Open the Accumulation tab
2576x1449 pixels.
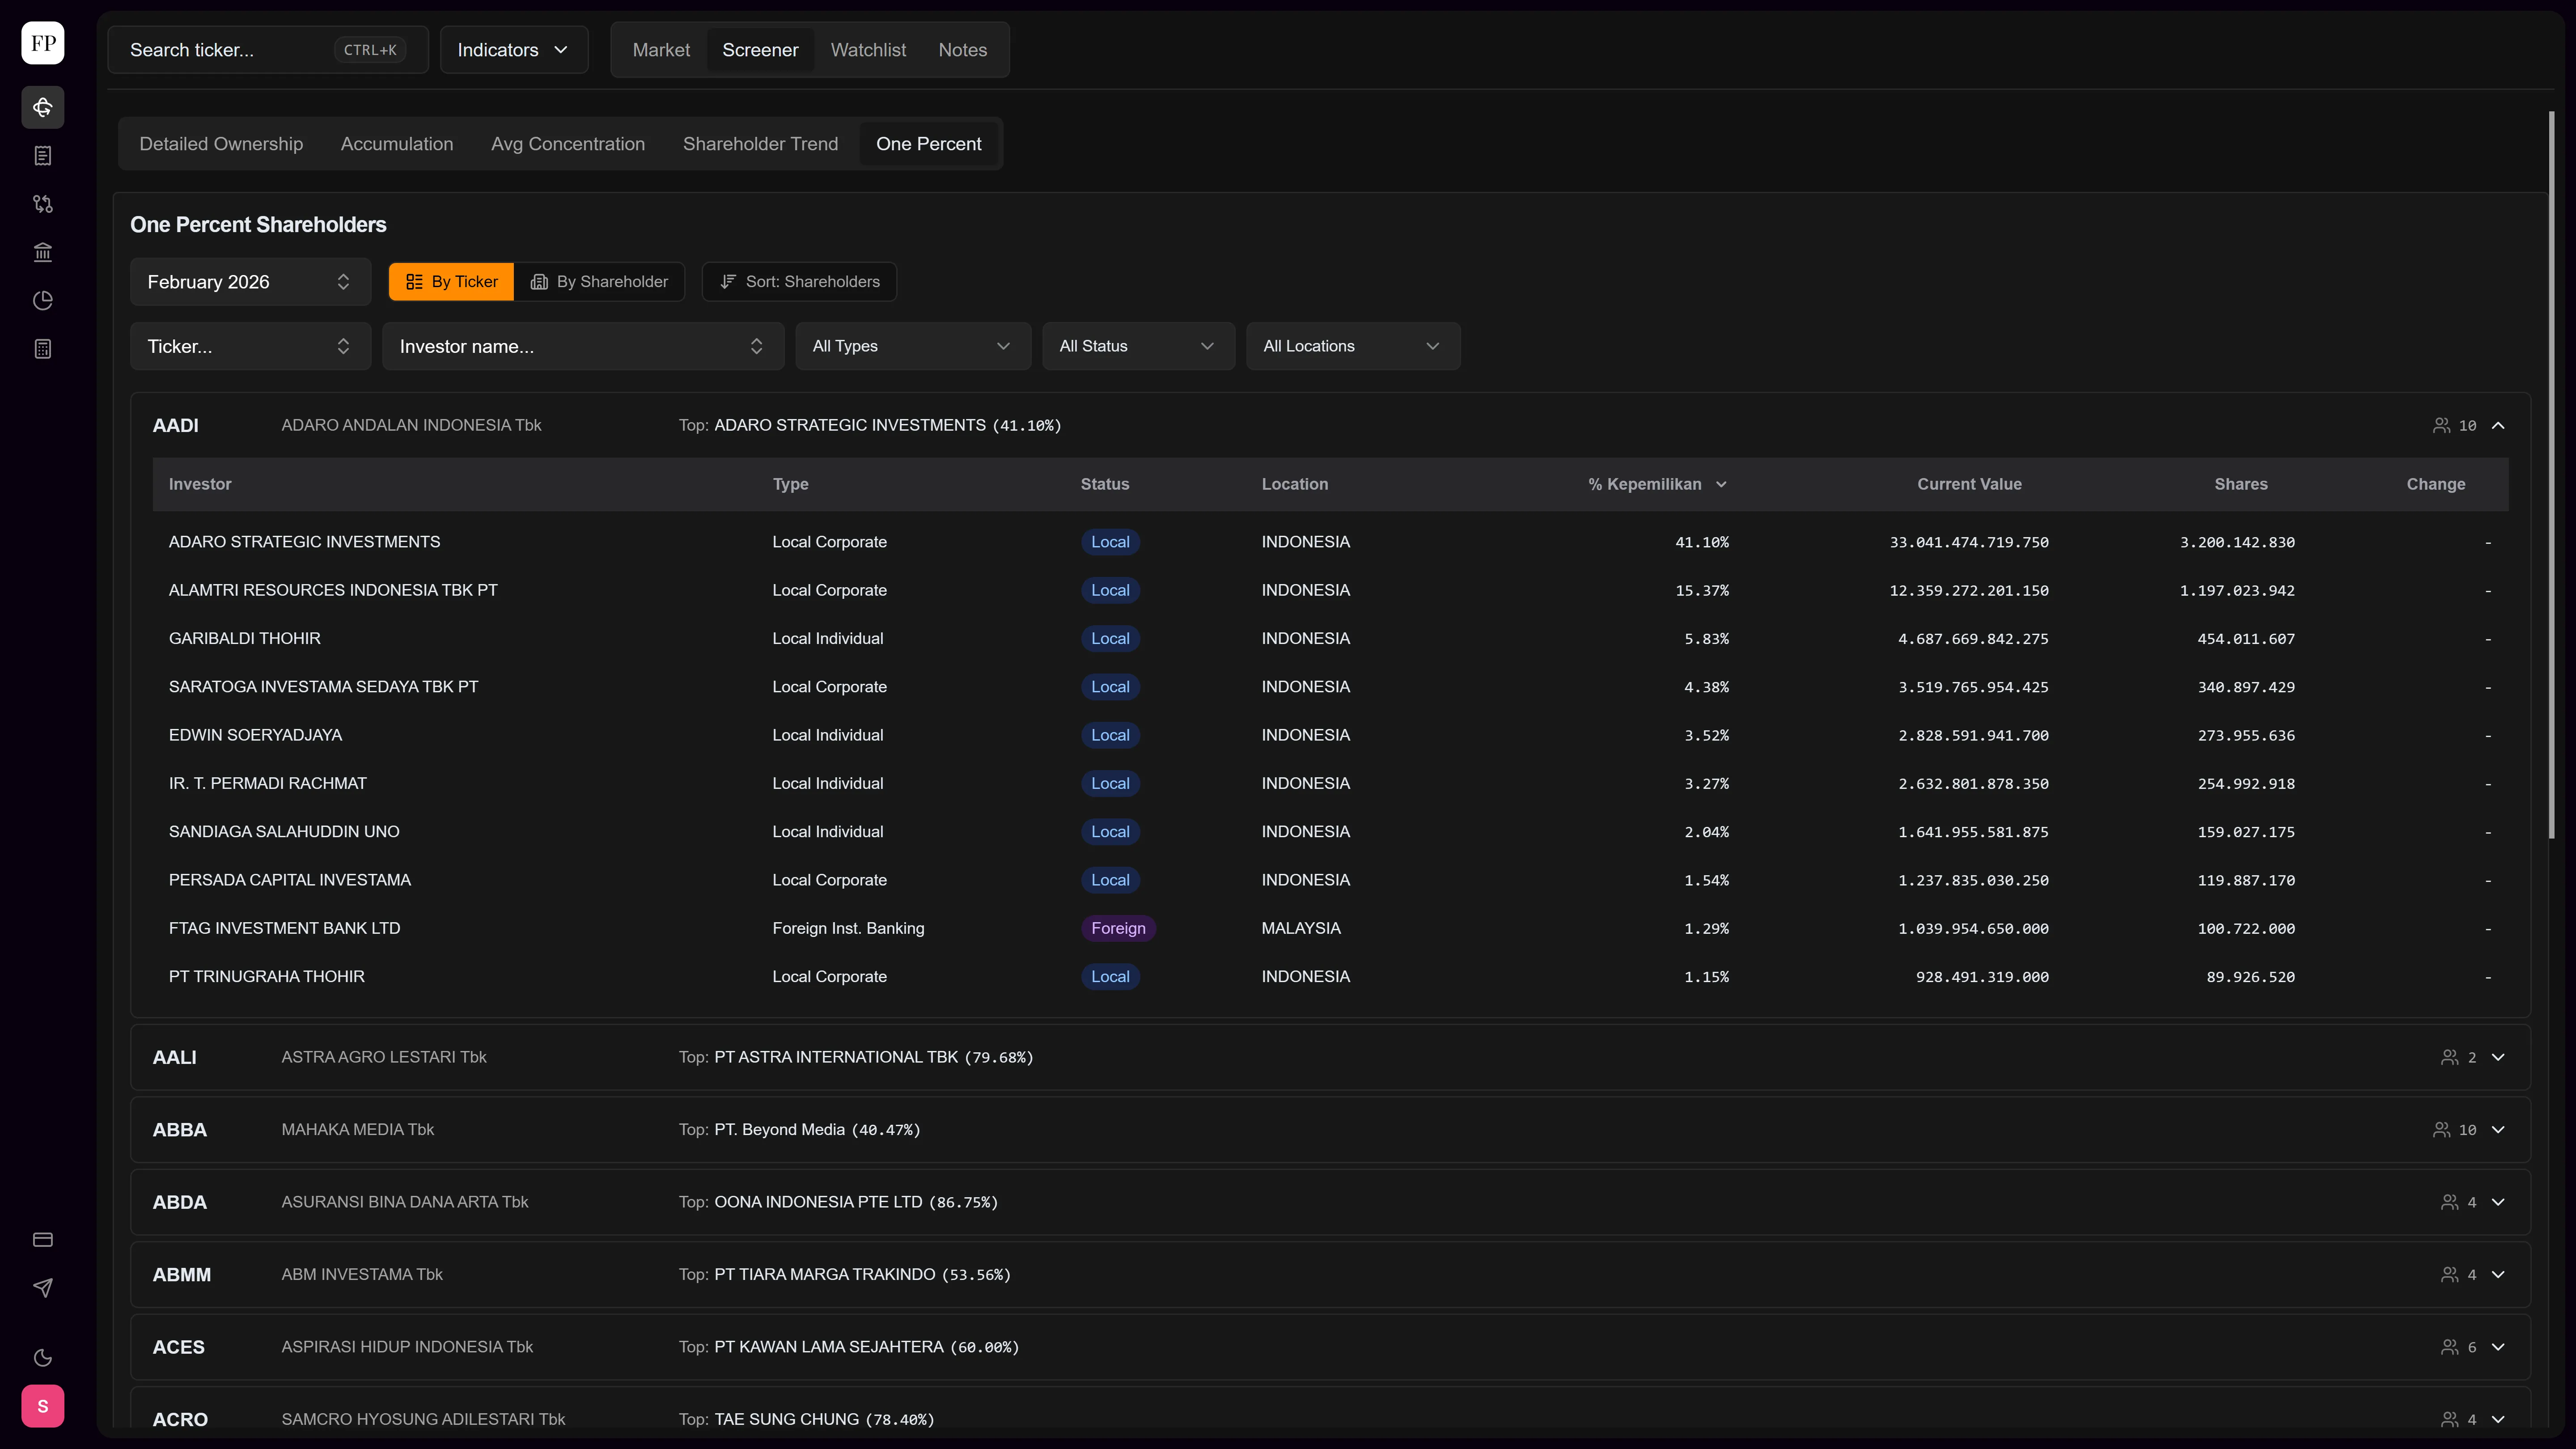[x=397, y=144]
